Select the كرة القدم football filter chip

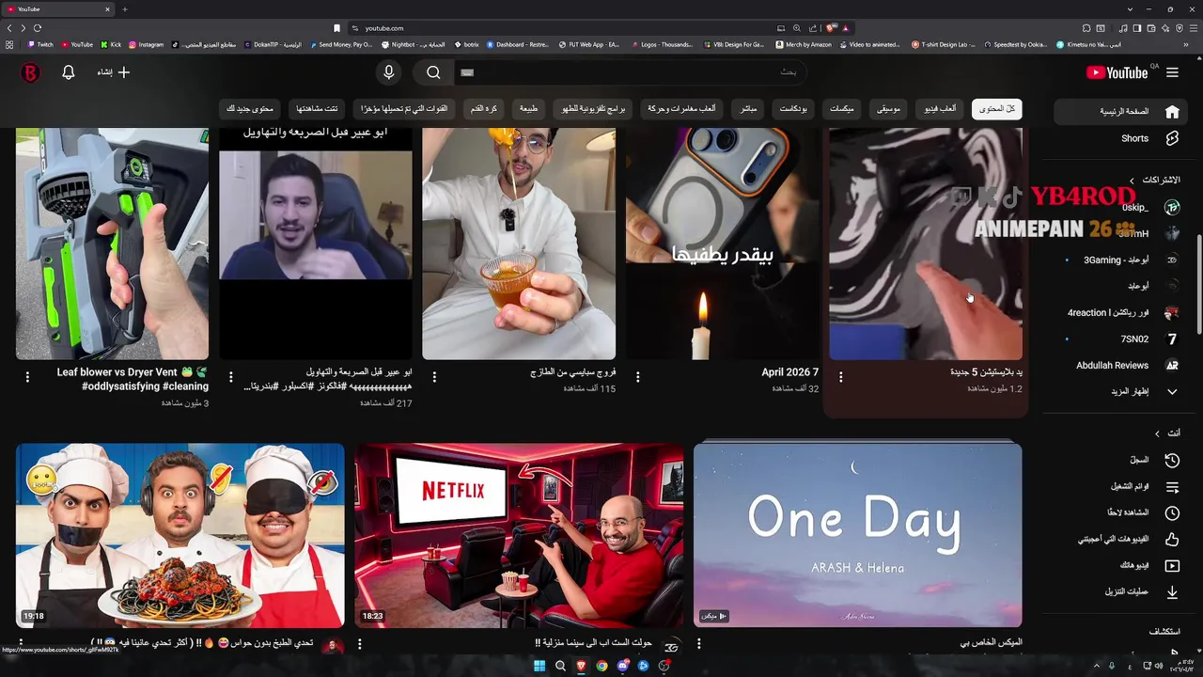pyautogui.click(x=484, y=109)
